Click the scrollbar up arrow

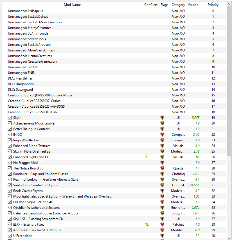229,4
